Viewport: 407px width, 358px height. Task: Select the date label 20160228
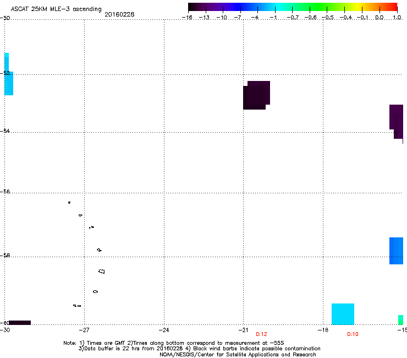119,14
